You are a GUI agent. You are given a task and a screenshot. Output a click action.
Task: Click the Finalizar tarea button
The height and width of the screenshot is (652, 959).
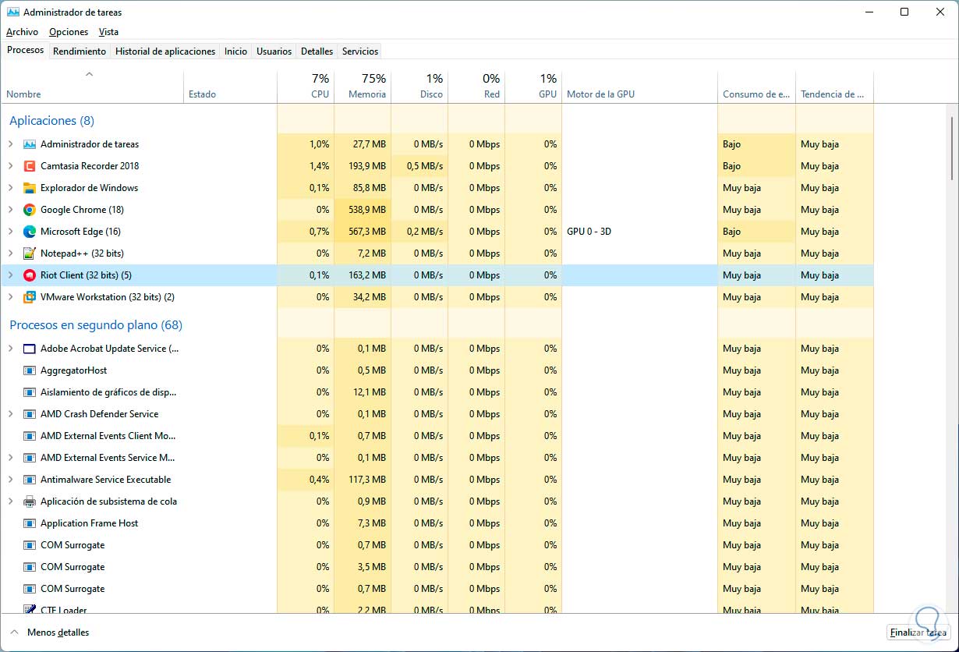pyautogui.click(x=917, y=633)
